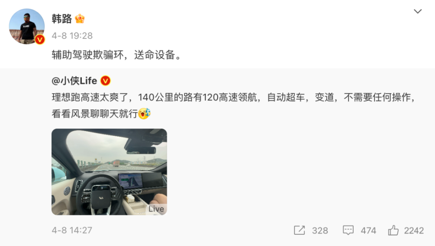Open original post timestamp 4-8 14:27
This screenshot has width=435, height=246.
pyautogui.click(x=72, y=230)
